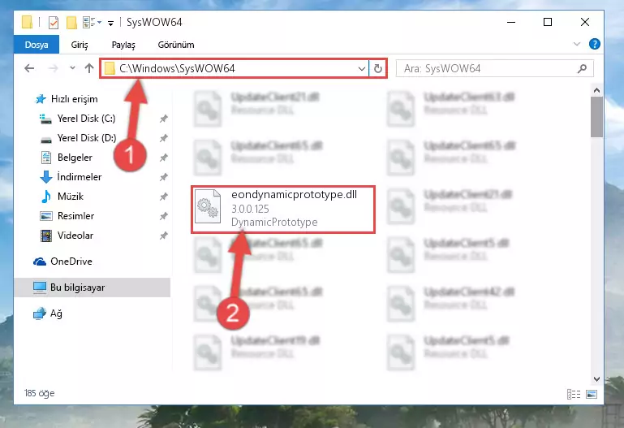624x428 pixels.
Task: Click the pin icon beside Yerel Disk (C:)
Action: pos(164,119)
